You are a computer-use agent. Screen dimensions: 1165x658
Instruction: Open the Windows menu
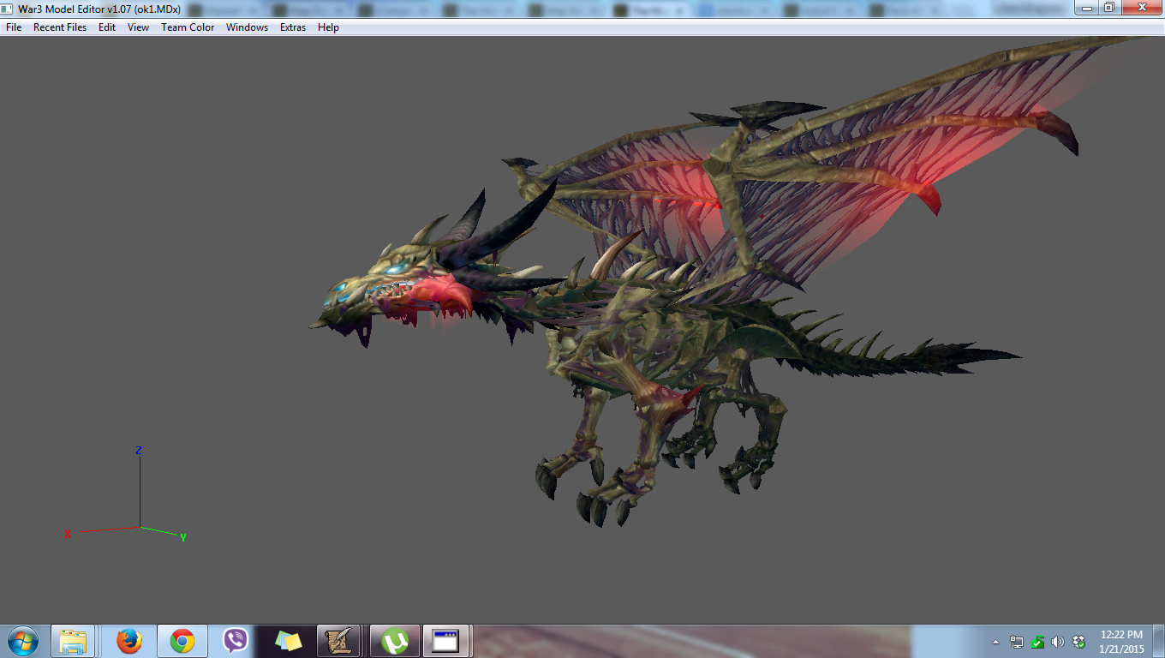pos(247,27)
